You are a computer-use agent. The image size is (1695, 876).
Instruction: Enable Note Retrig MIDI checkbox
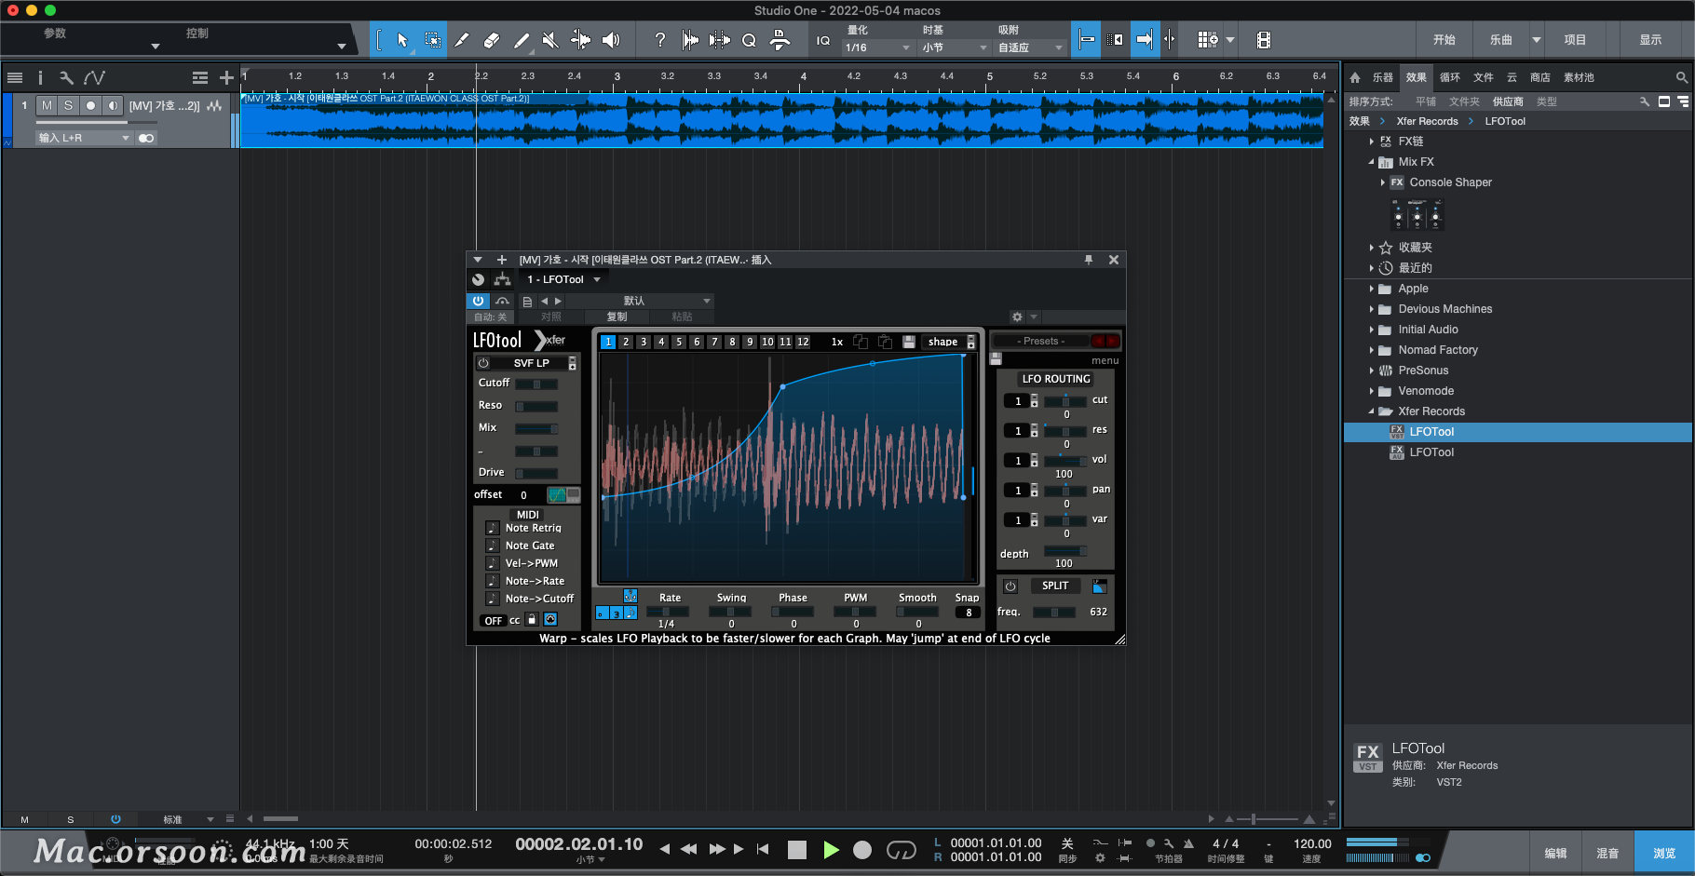(493, 528)
